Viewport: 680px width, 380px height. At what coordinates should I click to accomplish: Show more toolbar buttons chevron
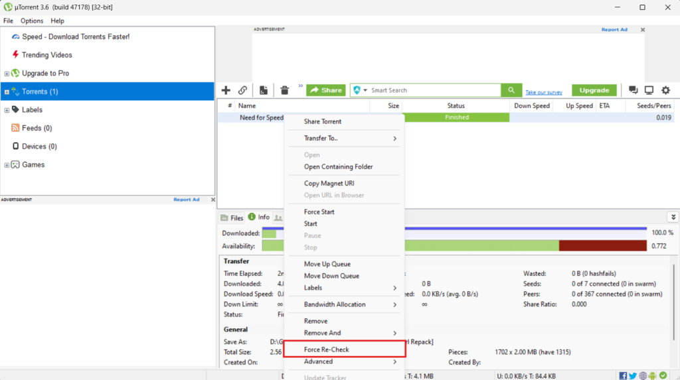pyautogui.click(x=301, y=86)
